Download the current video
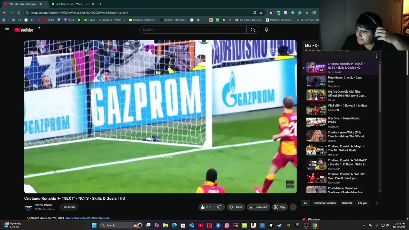The image size is (409, 230). (x=258, y=207)
